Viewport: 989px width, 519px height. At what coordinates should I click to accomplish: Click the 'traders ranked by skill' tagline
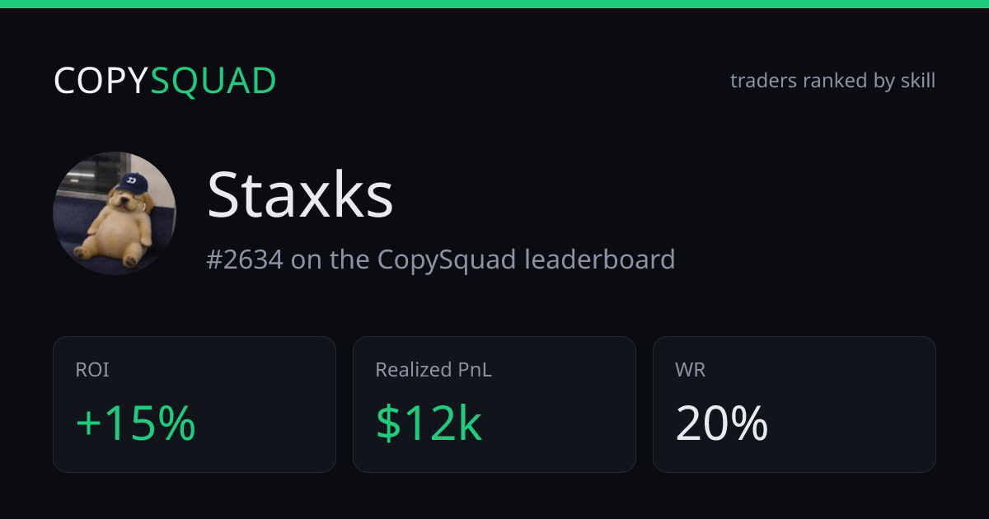832,81
